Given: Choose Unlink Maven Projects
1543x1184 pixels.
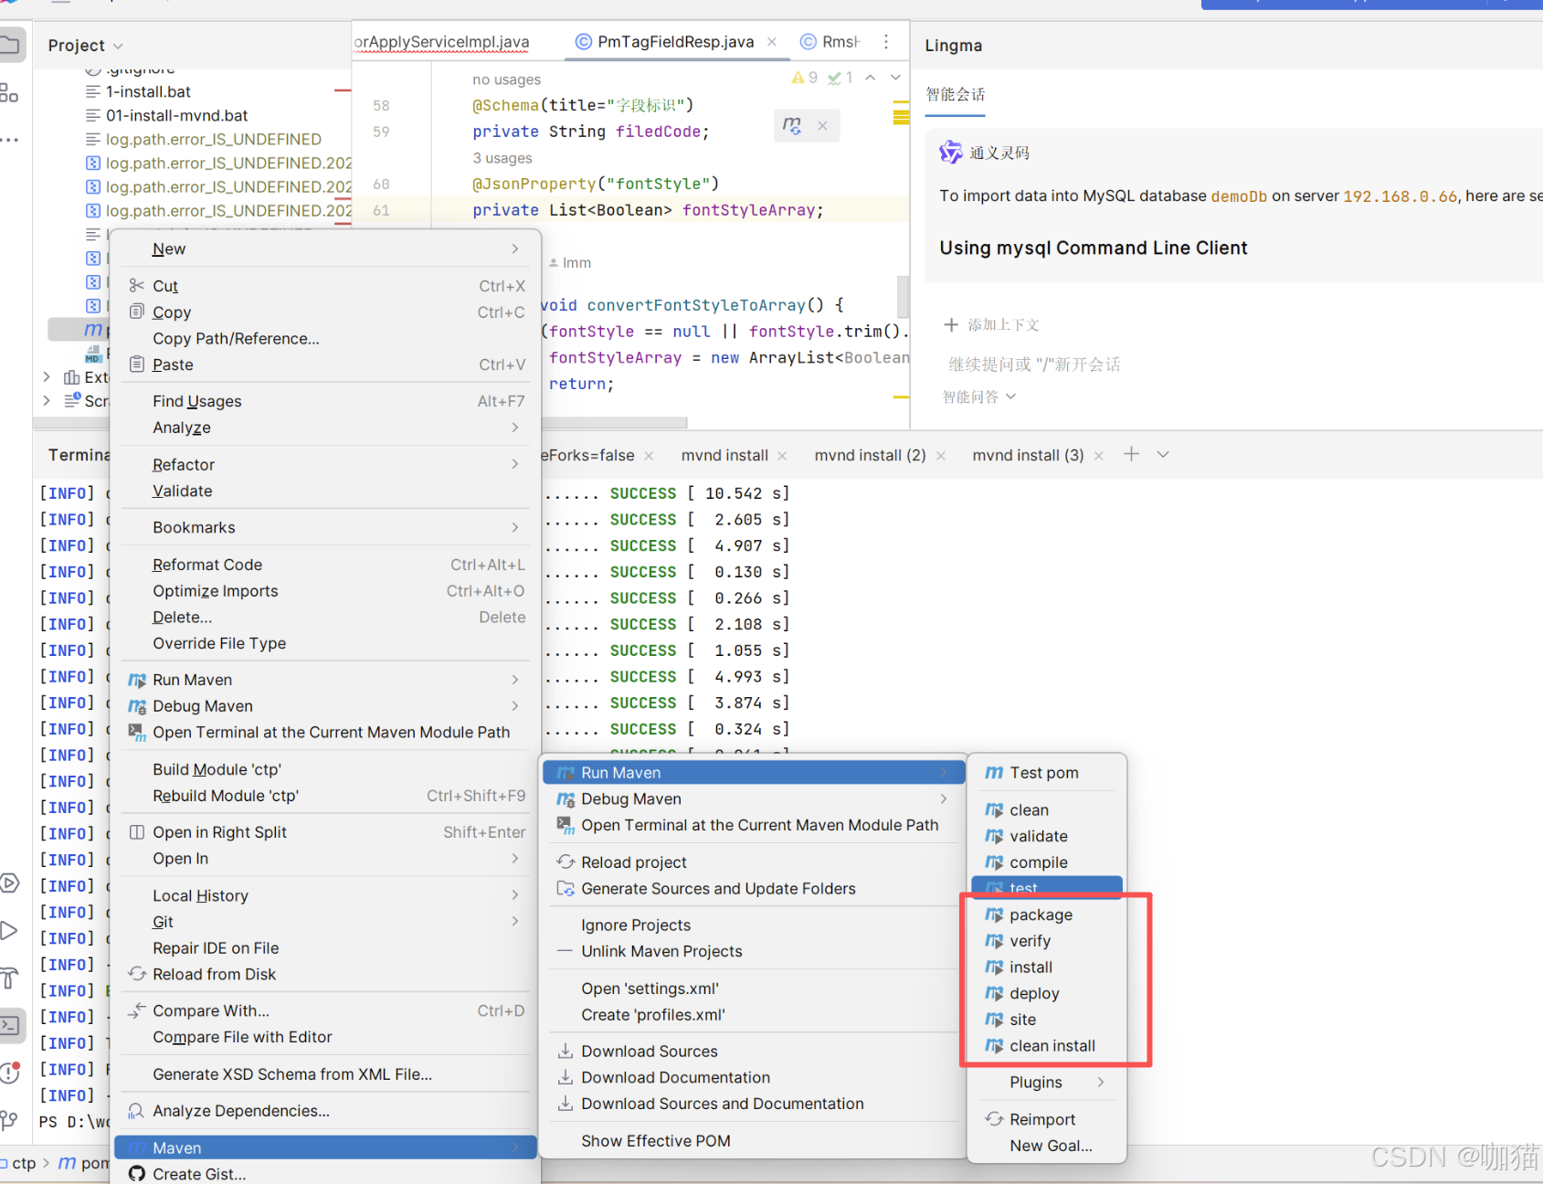Looking at the screenshot, I should (754, 951).
